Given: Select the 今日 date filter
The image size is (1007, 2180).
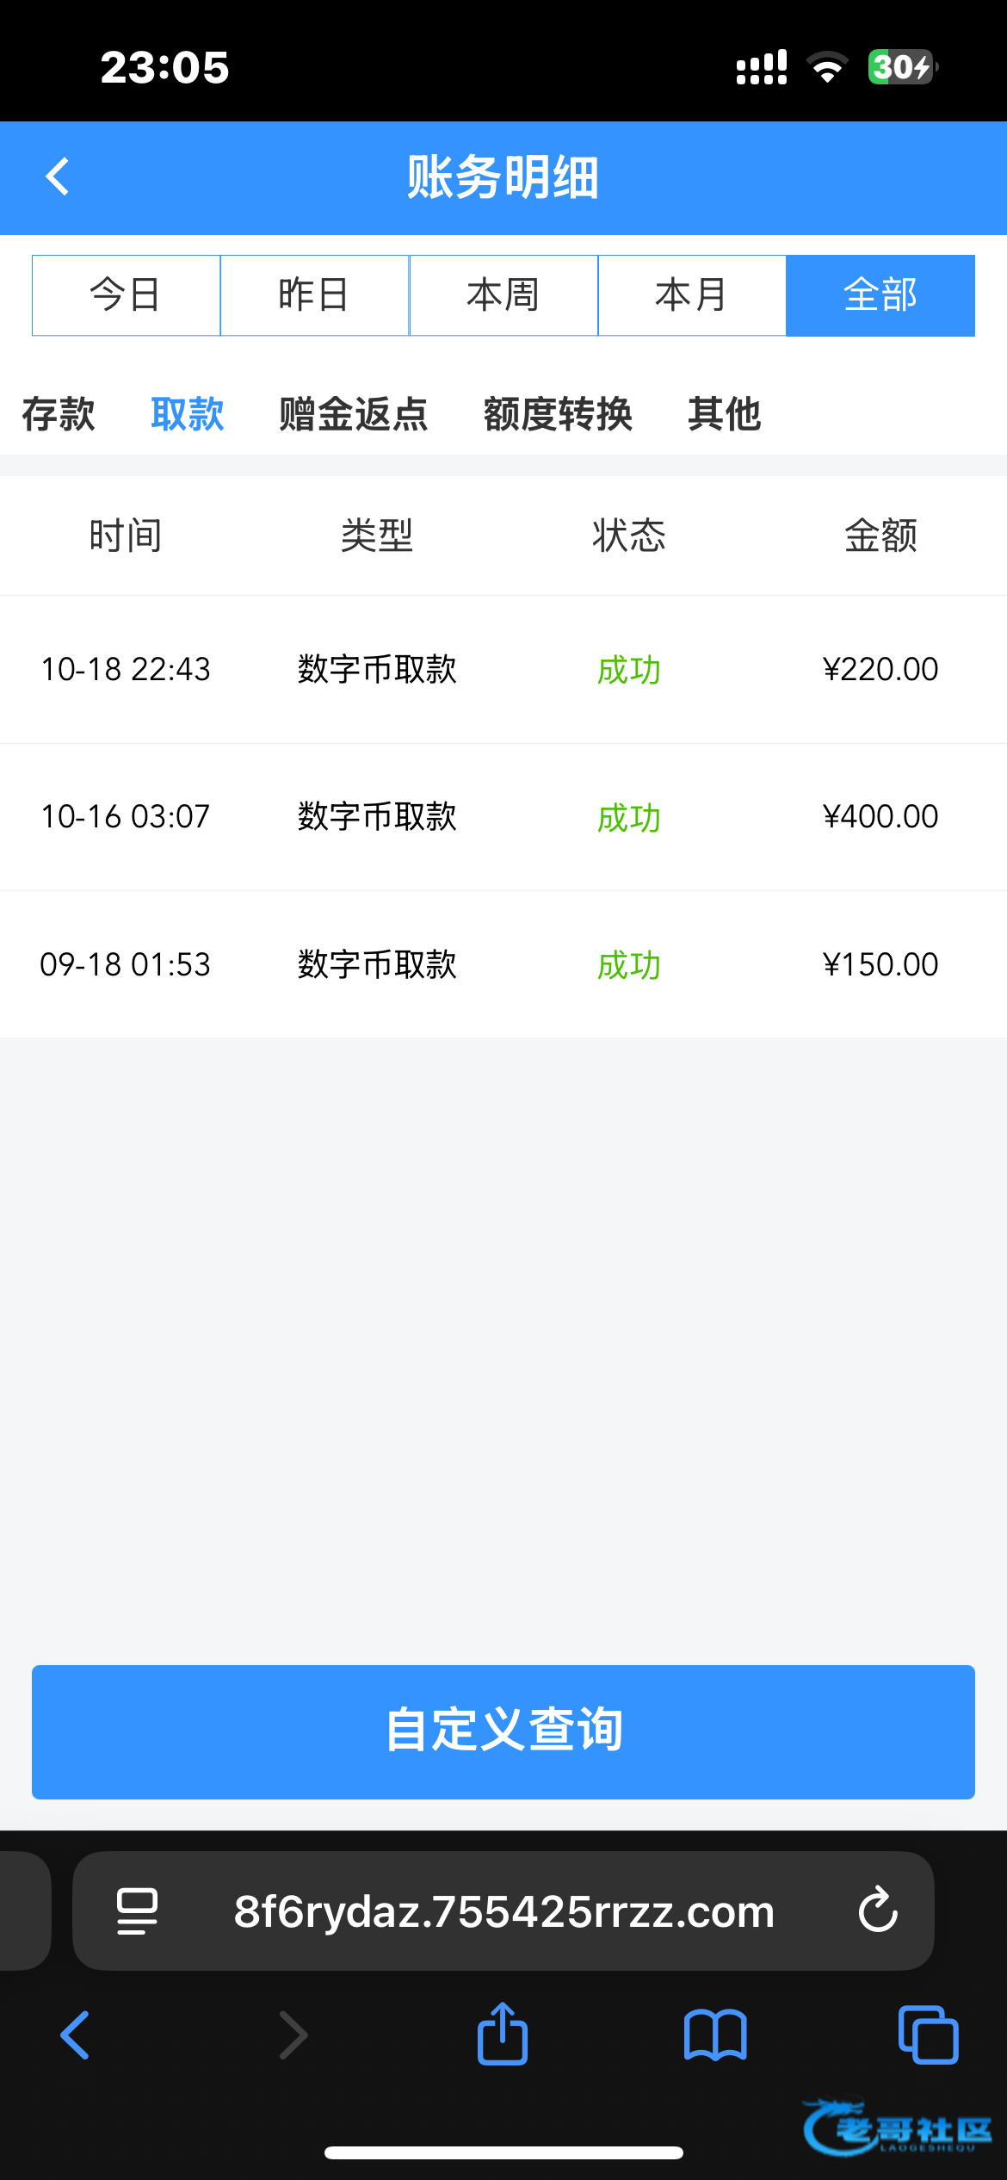Looking at the screenshot, I should point(127,295).
